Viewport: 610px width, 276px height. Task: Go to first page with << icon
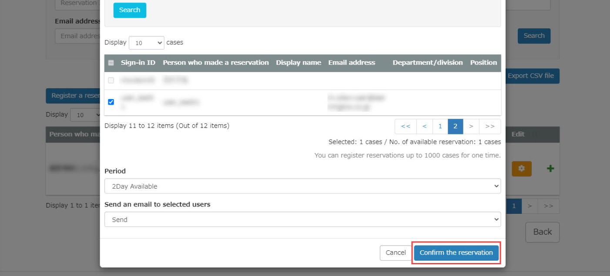pyautogui.click(x=406, y=126)
